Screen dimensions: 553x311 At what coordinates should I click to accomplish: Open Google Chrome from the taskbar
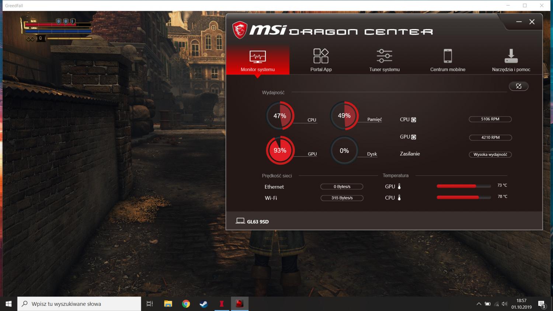pos(186,304)
